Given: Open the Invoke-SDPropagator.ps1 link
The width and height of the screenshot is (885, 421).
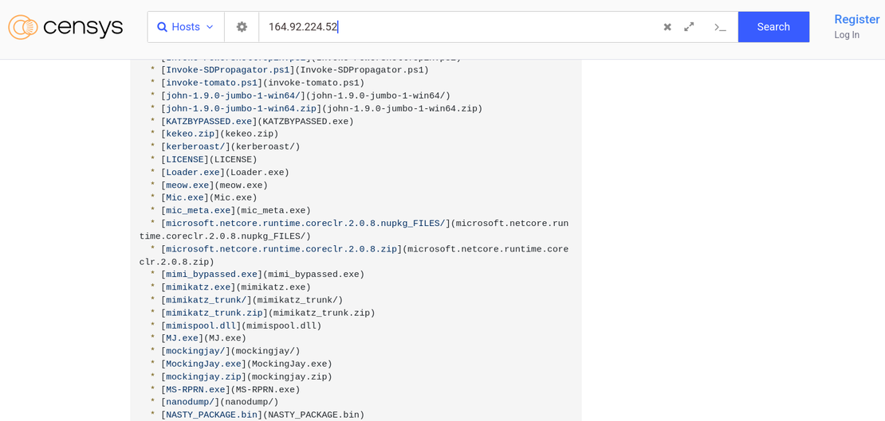Looking at the screenshot, I should [x=228, y=70].
